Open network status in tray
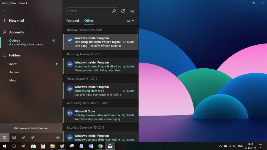267x150 pixels. (230, 146)
